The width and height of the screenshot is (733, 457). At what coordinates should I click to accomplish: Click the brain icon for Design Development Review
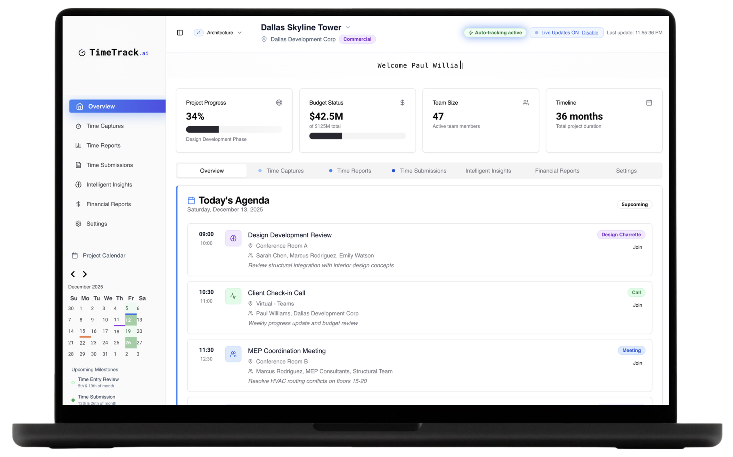click(233, 239)
